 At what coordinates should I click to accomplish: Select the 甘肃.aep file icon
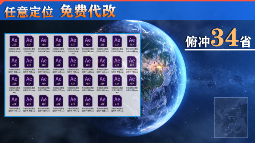point(88,101)
